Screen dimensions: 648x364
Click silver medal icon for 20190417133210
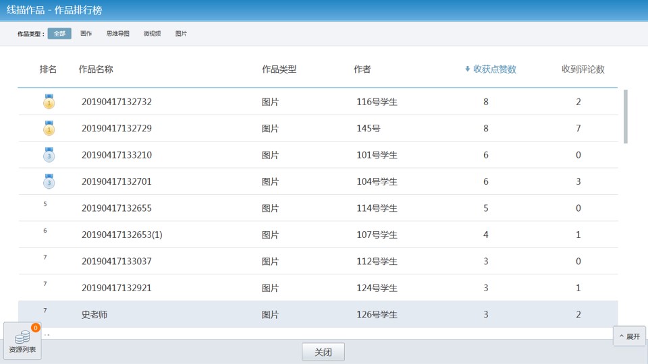coord(49,154)
